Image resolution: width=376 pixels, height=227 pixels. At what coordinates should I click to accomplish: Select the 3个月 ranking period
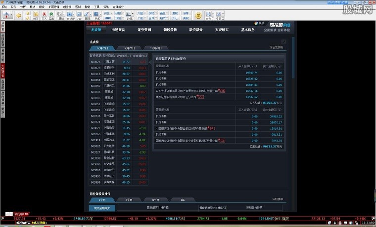coord(129,200)
